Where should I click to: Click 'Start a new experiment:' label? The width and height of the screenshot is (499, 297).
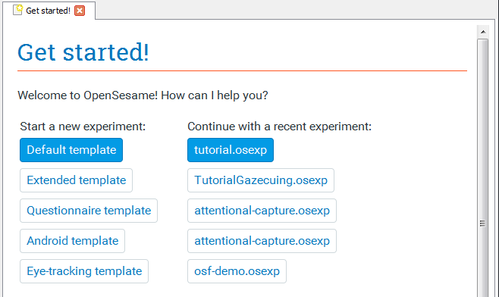click(83, 127)
